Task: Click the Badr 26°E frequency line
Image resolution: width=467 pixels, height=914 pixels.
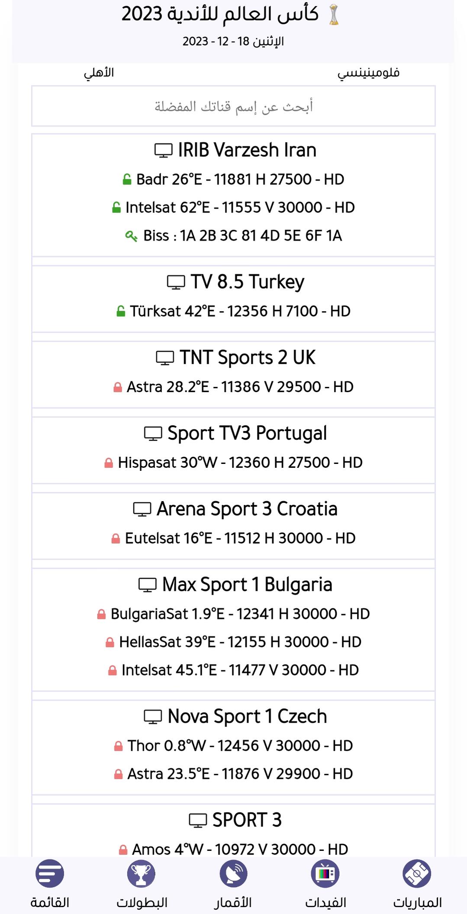Action: pyautogui.click(x=240, y=179)
